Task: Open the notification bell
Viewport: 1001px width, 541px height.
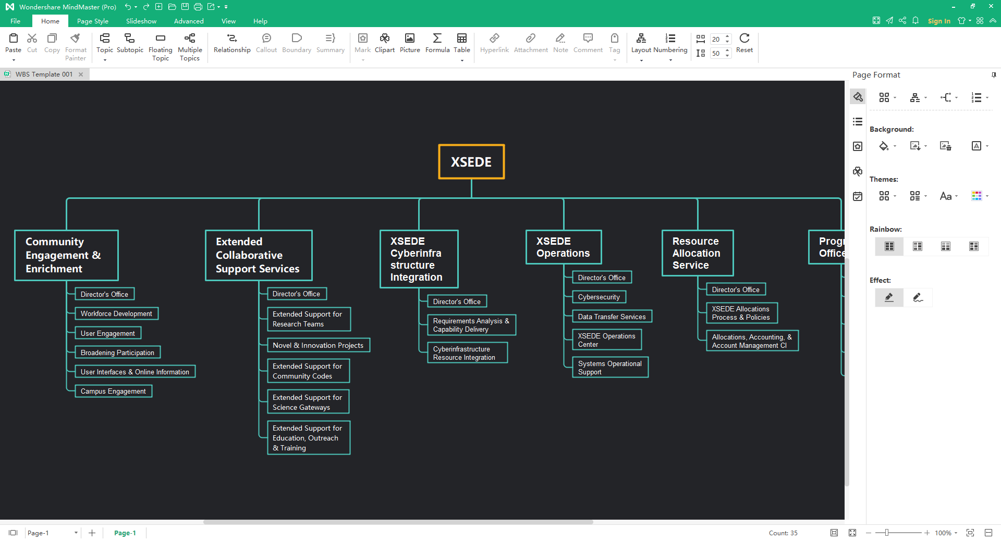Action: pos(915,21)
